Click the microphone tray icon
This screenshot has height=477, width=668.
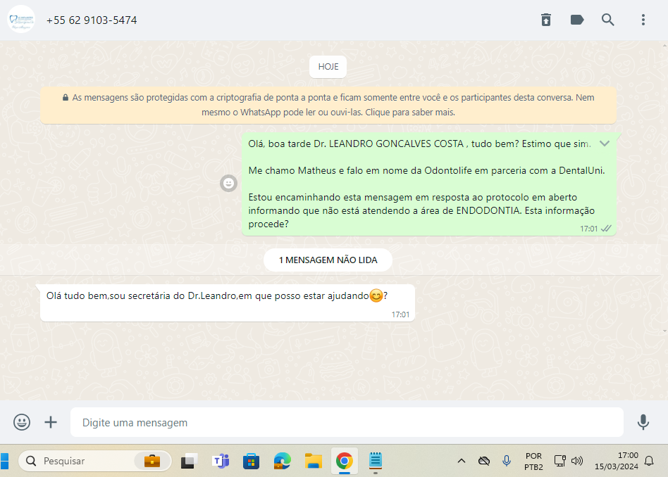pos(507,461)
